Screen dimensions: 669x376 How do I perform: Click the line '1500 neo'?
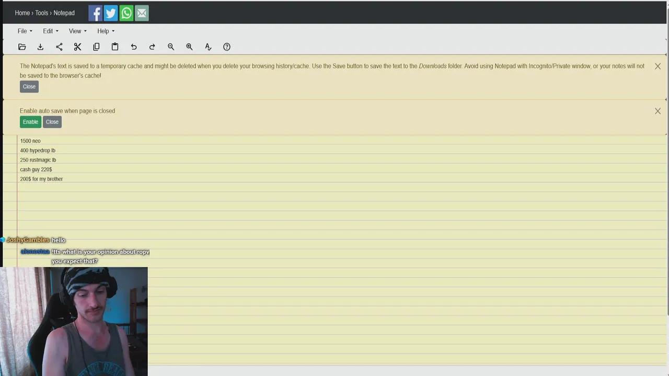pyautogui.click(x=30, y=141)
